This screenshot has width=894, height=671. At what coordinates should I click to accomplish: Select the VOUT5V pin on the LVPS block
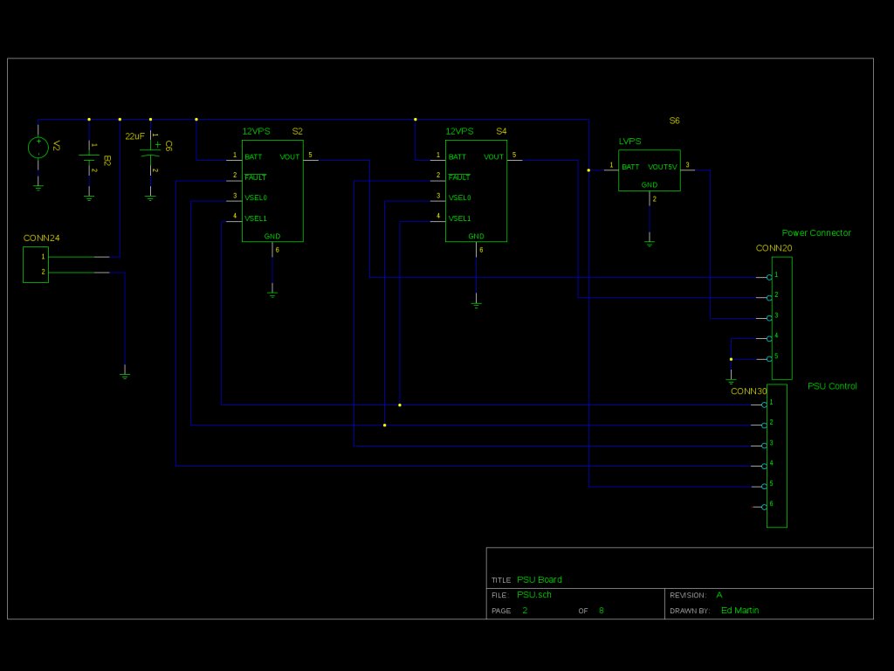tap(662, 167)
